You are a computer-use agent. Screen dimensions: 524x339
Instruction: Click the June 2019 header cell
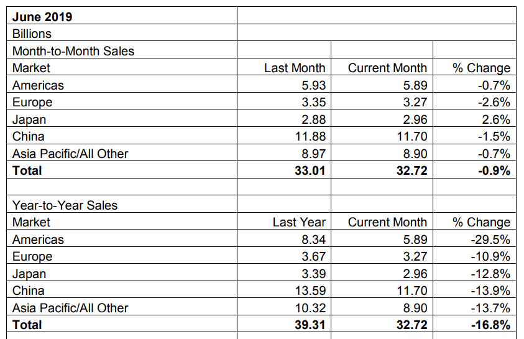tap(122, 16)
